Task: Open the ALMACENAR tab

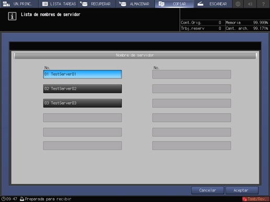Action: point(136,4)
